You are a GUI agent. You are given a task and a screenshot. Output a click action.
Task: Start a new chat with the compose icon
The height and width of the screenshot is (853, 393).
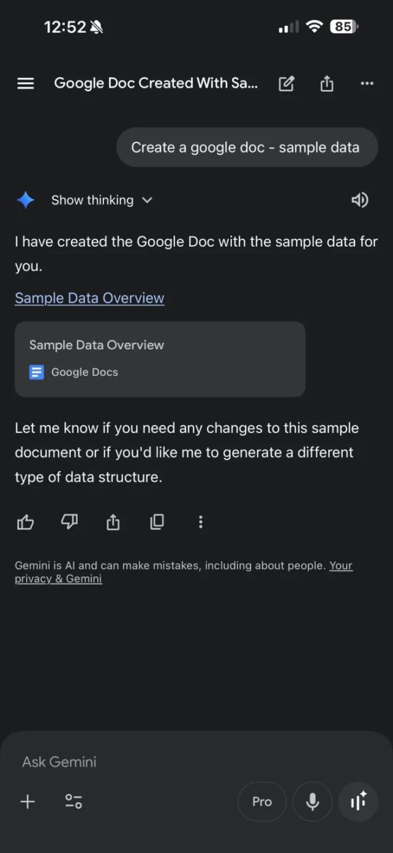pos(286,84)
